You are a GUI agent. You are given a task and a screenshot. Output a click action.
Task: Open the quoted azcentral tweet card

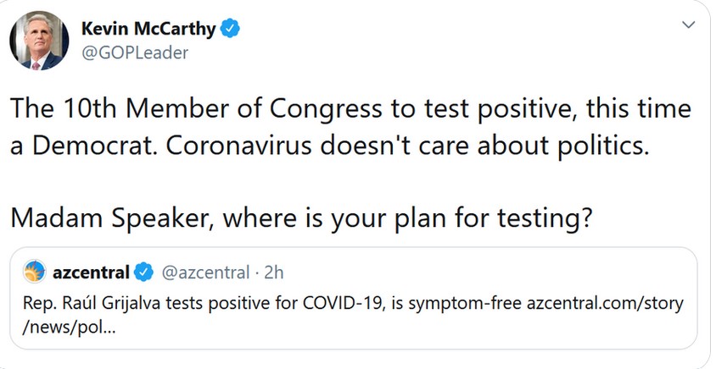[x=354, y=299]
